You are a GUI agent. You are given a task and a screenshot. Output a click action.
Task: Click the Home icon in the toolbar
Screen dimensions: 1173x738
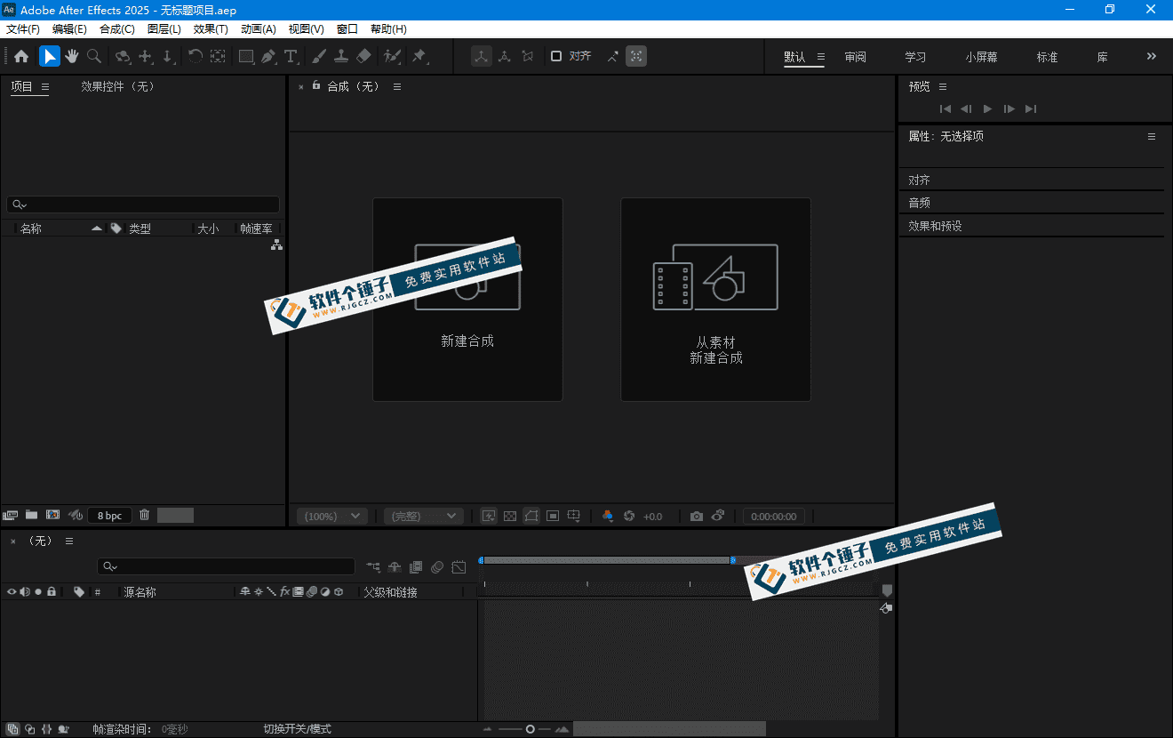(20, 56)
